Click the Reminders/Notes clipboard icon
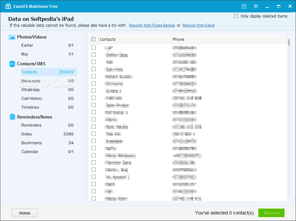 coord(12,117)
